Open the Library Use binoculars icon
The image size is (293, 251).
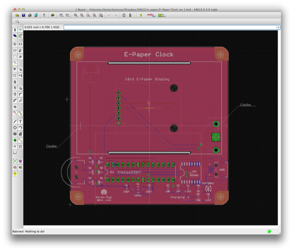tap(52, 15)
